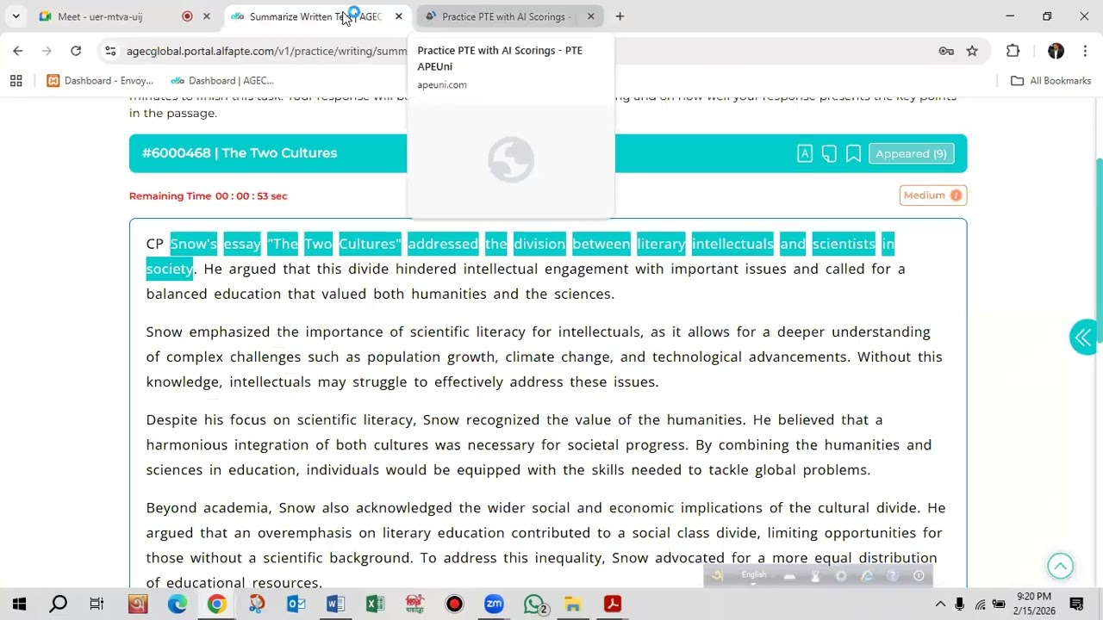
Task: Open the taskbar clock showing 9:20 PM
Action: coord(1034,604)
